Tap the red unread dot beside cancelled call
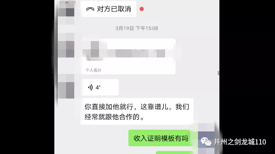The height and width of the screenshot is (154, 275). [x=142, y=9]
